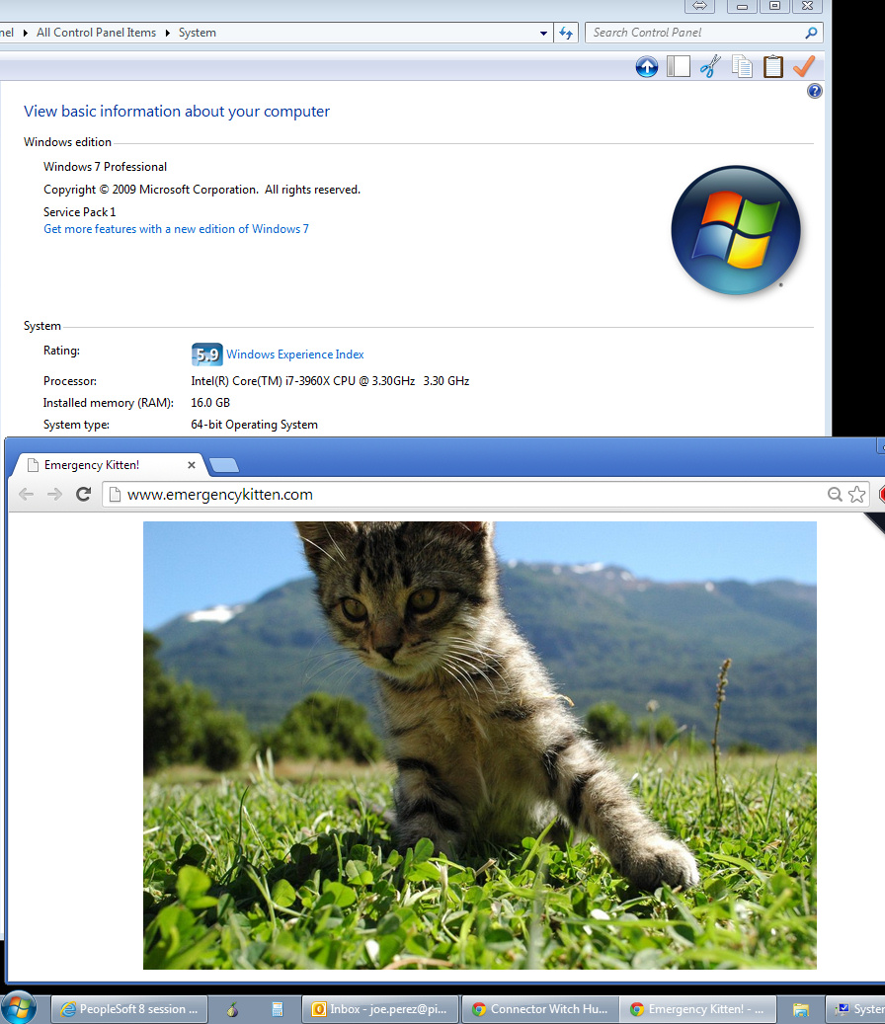Screen dimensions: 885x1024
Task: Click View basic information about your computer heading
Action: [x=177, y=112]
